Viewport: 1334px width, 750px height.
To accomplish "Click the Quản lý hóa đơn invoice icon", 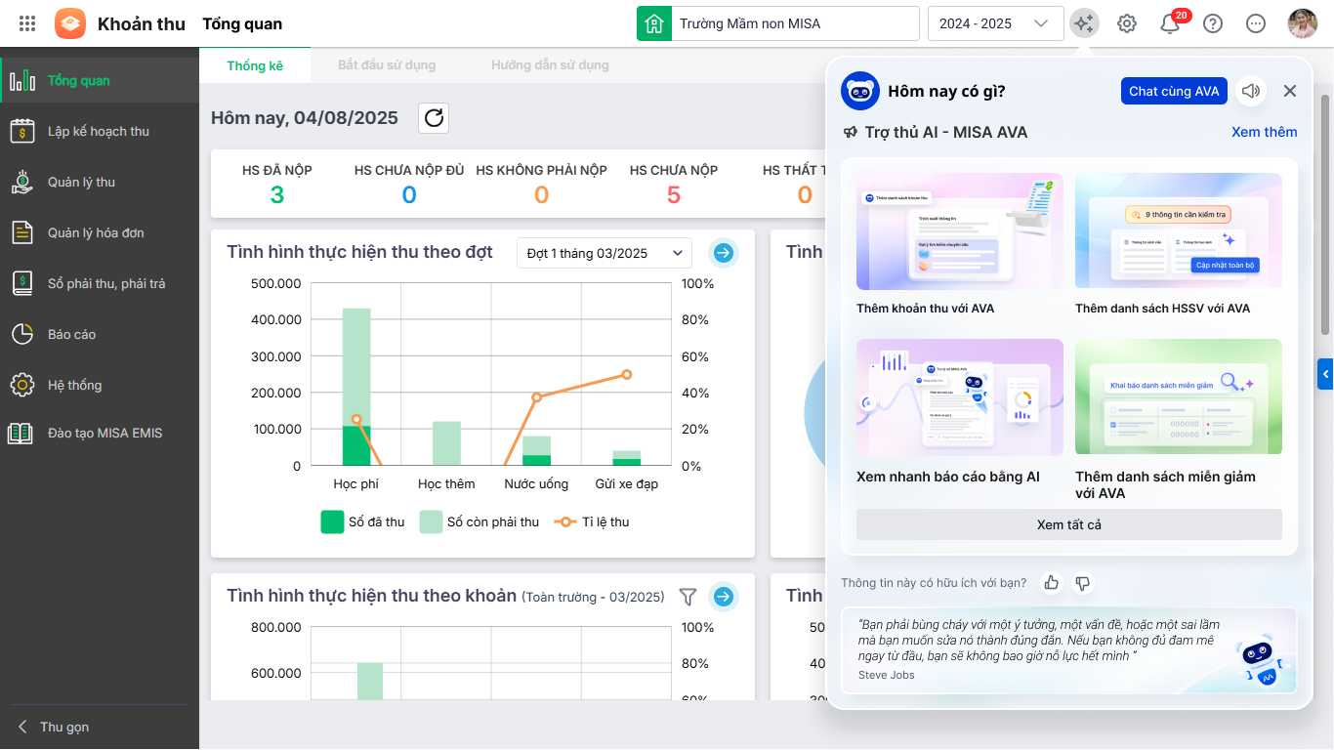I will click(22, 232).
